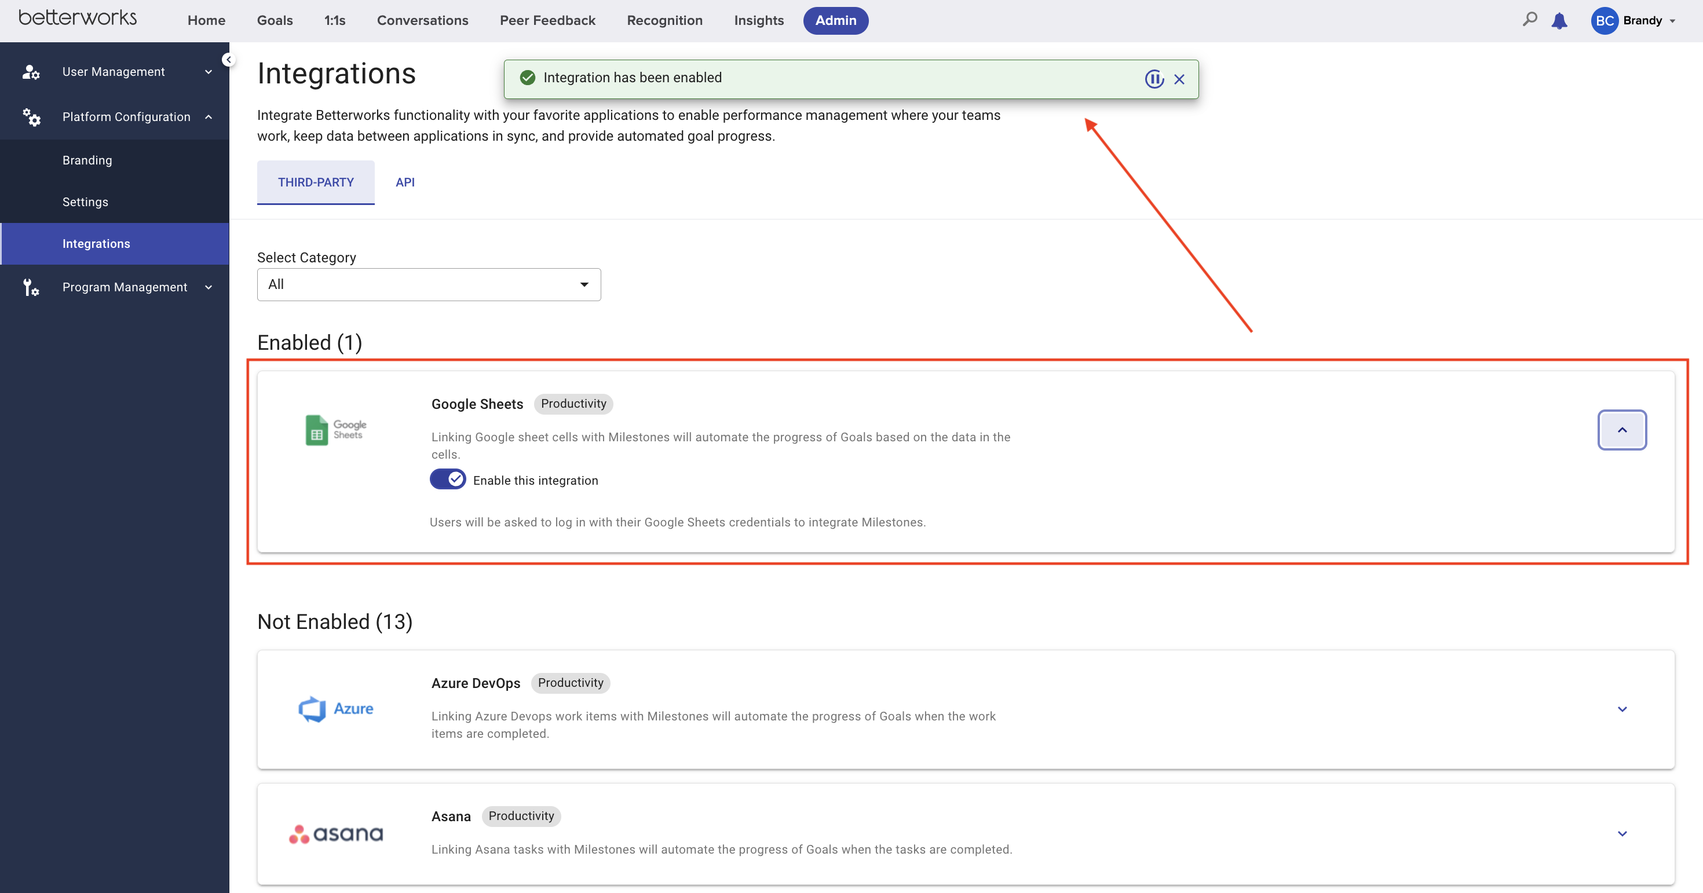Click the Admin button
Screen dimensions: 1703x893
point(836,20)
